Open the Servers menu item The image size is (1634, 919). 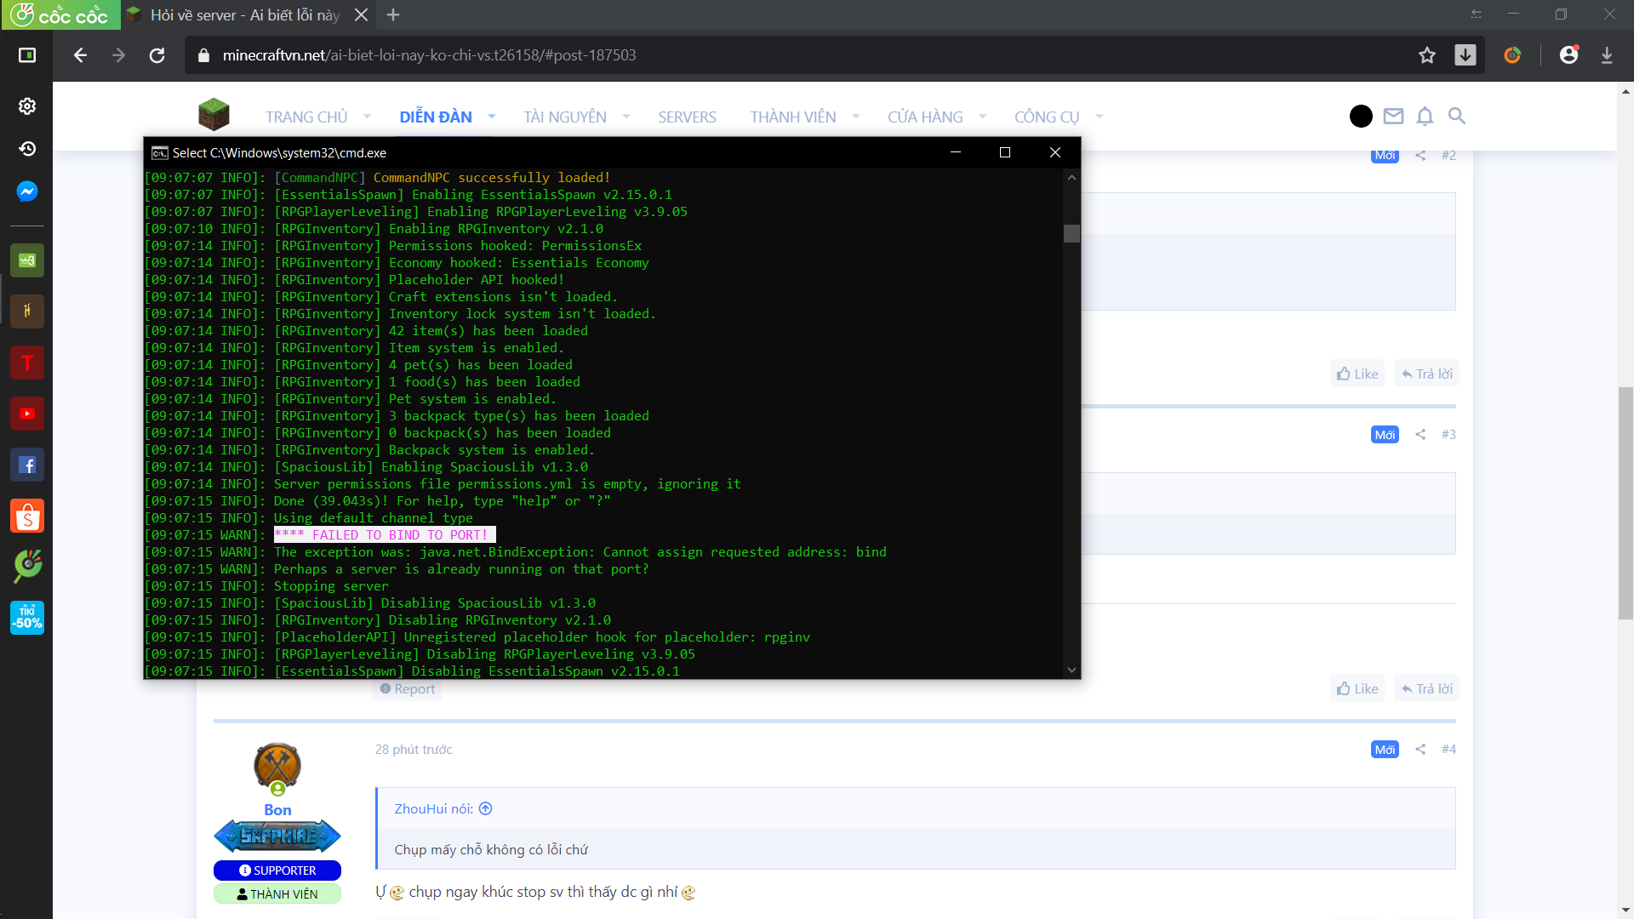[687, 117]
